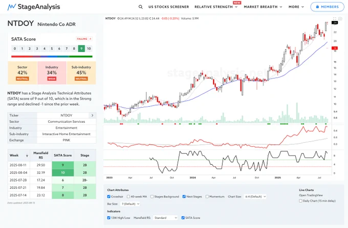The width and height of the screenshot is (348, 228).
Task: Click the Open TradingView link
Action: (311, 195)
